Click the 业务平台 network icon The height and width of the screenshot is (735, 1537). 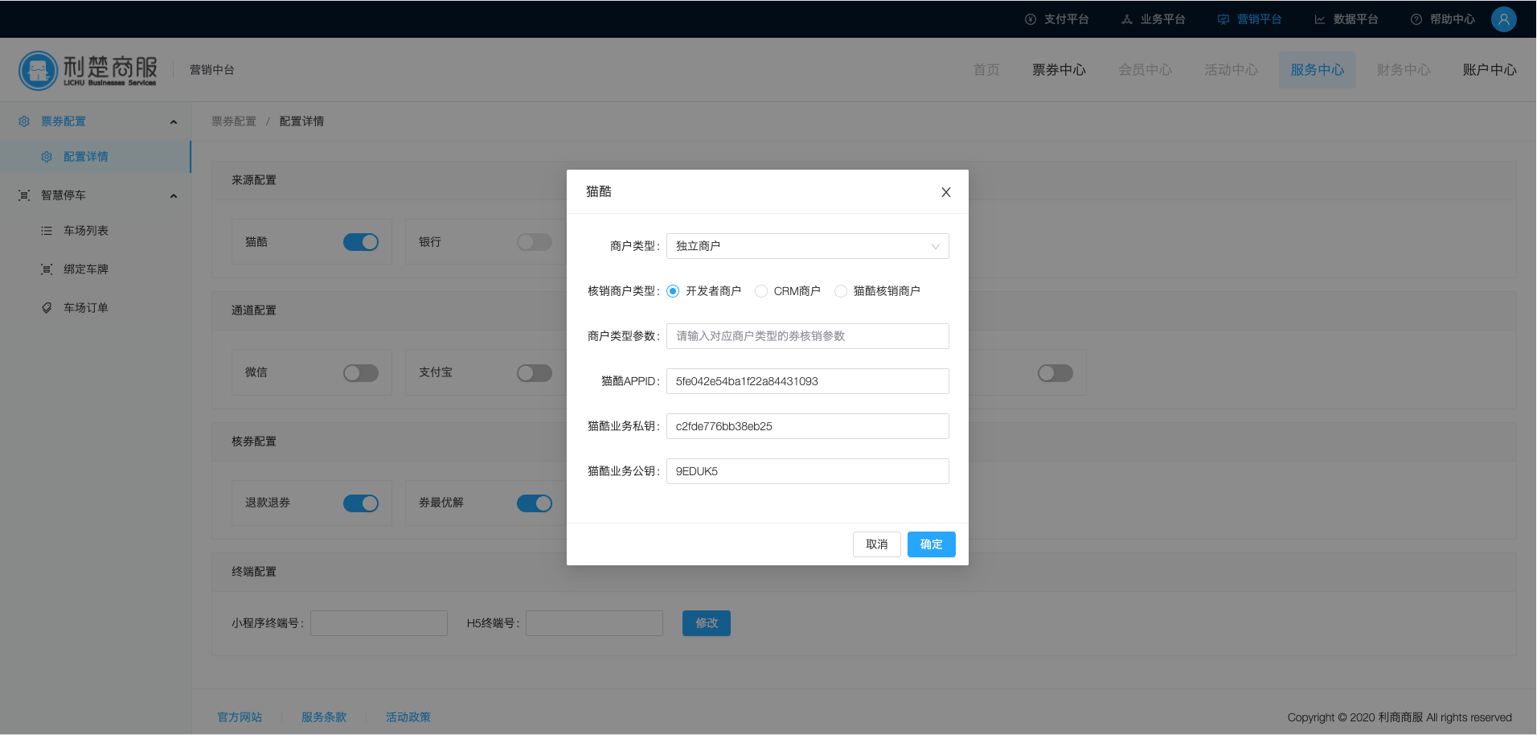click(x=1127, y=19)
